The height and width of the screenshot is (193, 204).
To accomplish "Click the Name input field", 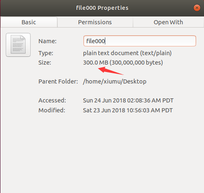I will coord(140,41).
